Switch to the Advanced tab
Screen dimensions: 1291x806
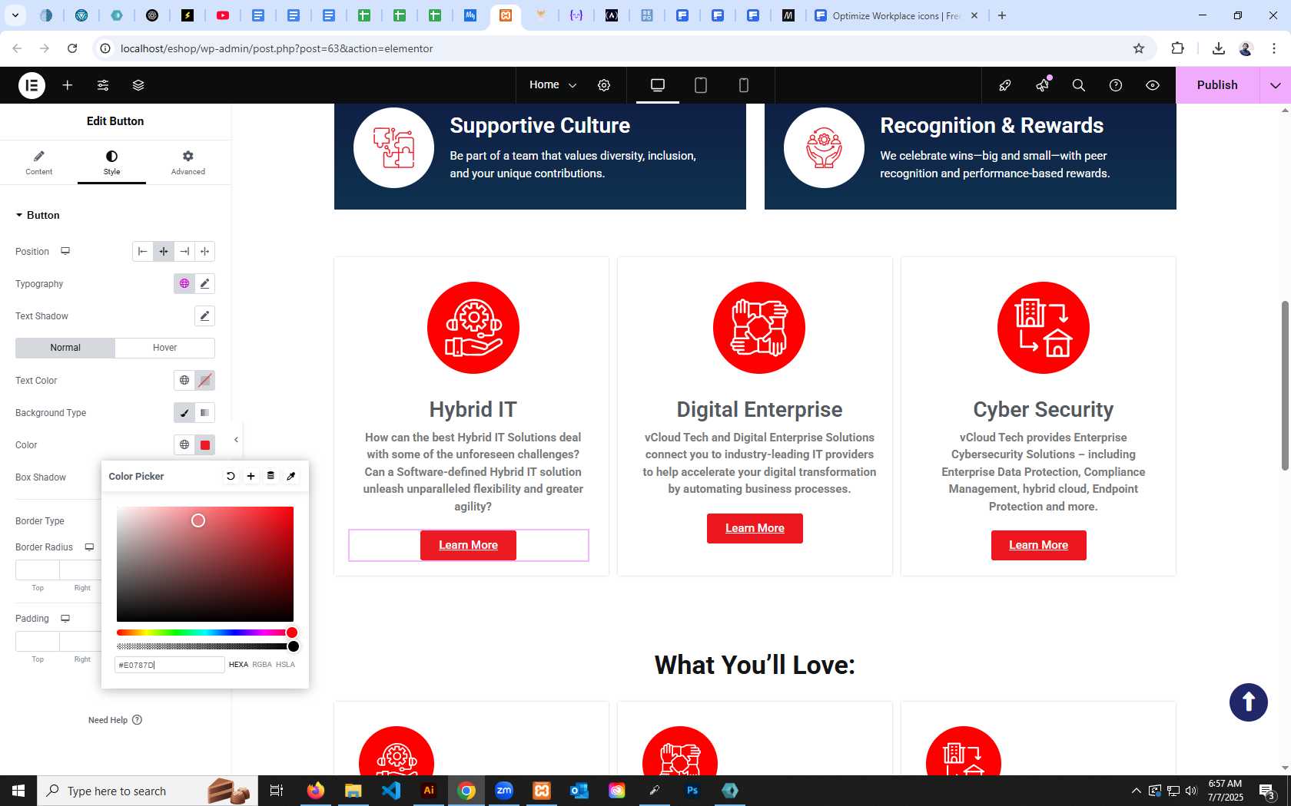point(188,162)
